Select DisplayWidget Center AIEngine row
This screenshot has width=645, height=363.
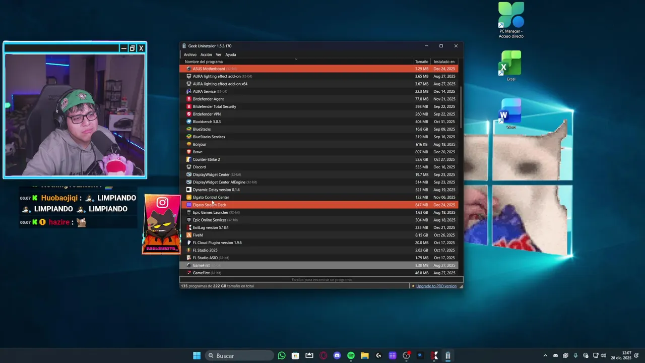[319, 182]
